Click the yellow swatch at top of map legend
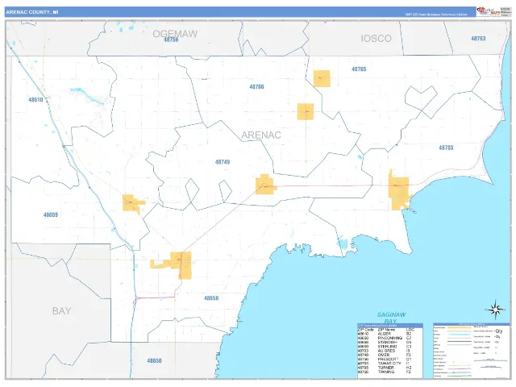The height and width of the screenshot is (387, 516). 460,327
